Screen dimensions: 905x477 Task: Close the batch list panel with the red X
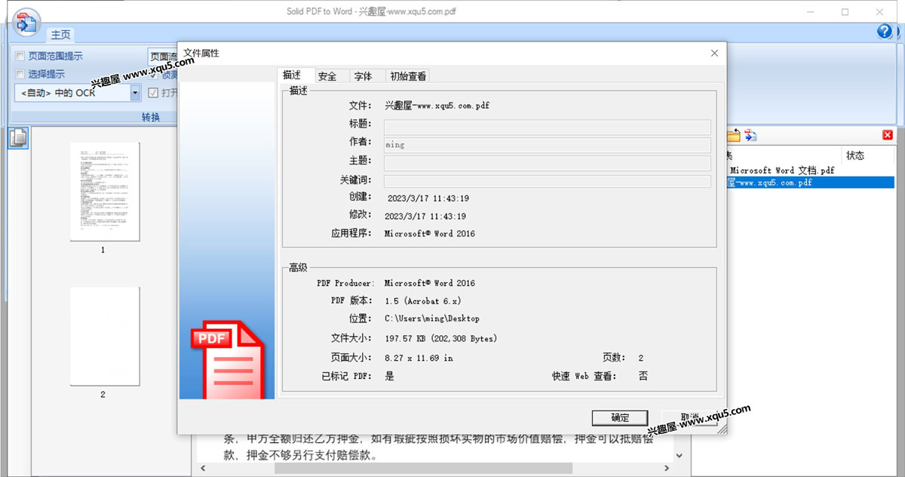coord(887,135)
